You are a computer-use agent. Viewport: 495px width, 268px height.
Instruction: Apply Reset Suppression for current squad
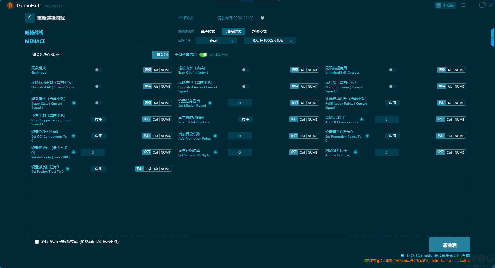point(98,119)
